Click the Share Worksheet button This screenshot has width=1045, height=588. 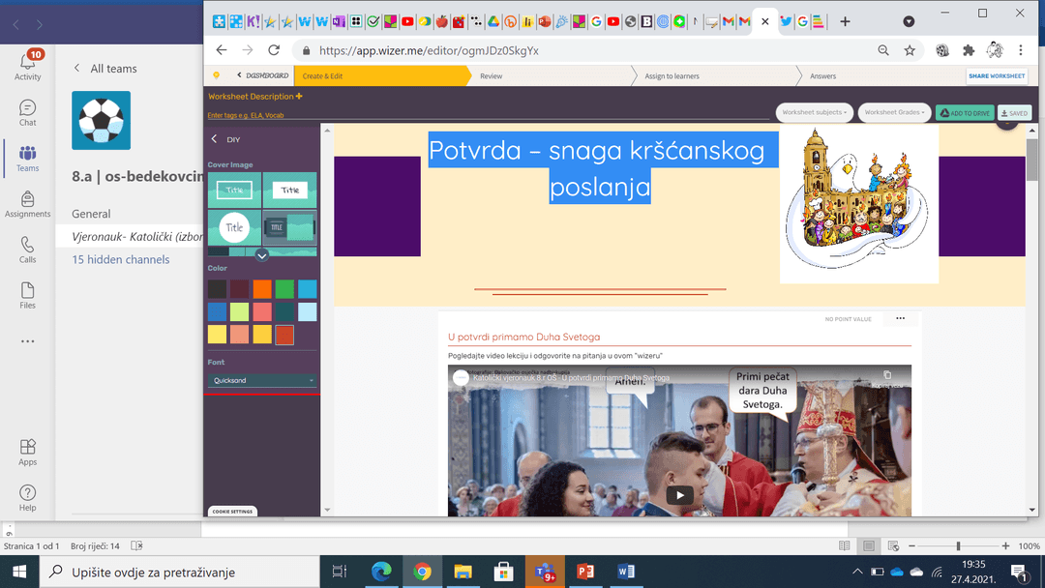pos(996,76)
